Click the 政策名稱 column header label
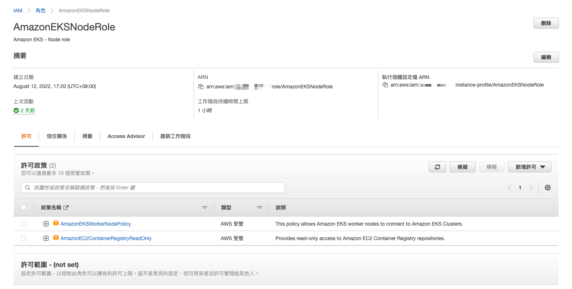Screen dimensions: 572x289 tap(51, 208)
